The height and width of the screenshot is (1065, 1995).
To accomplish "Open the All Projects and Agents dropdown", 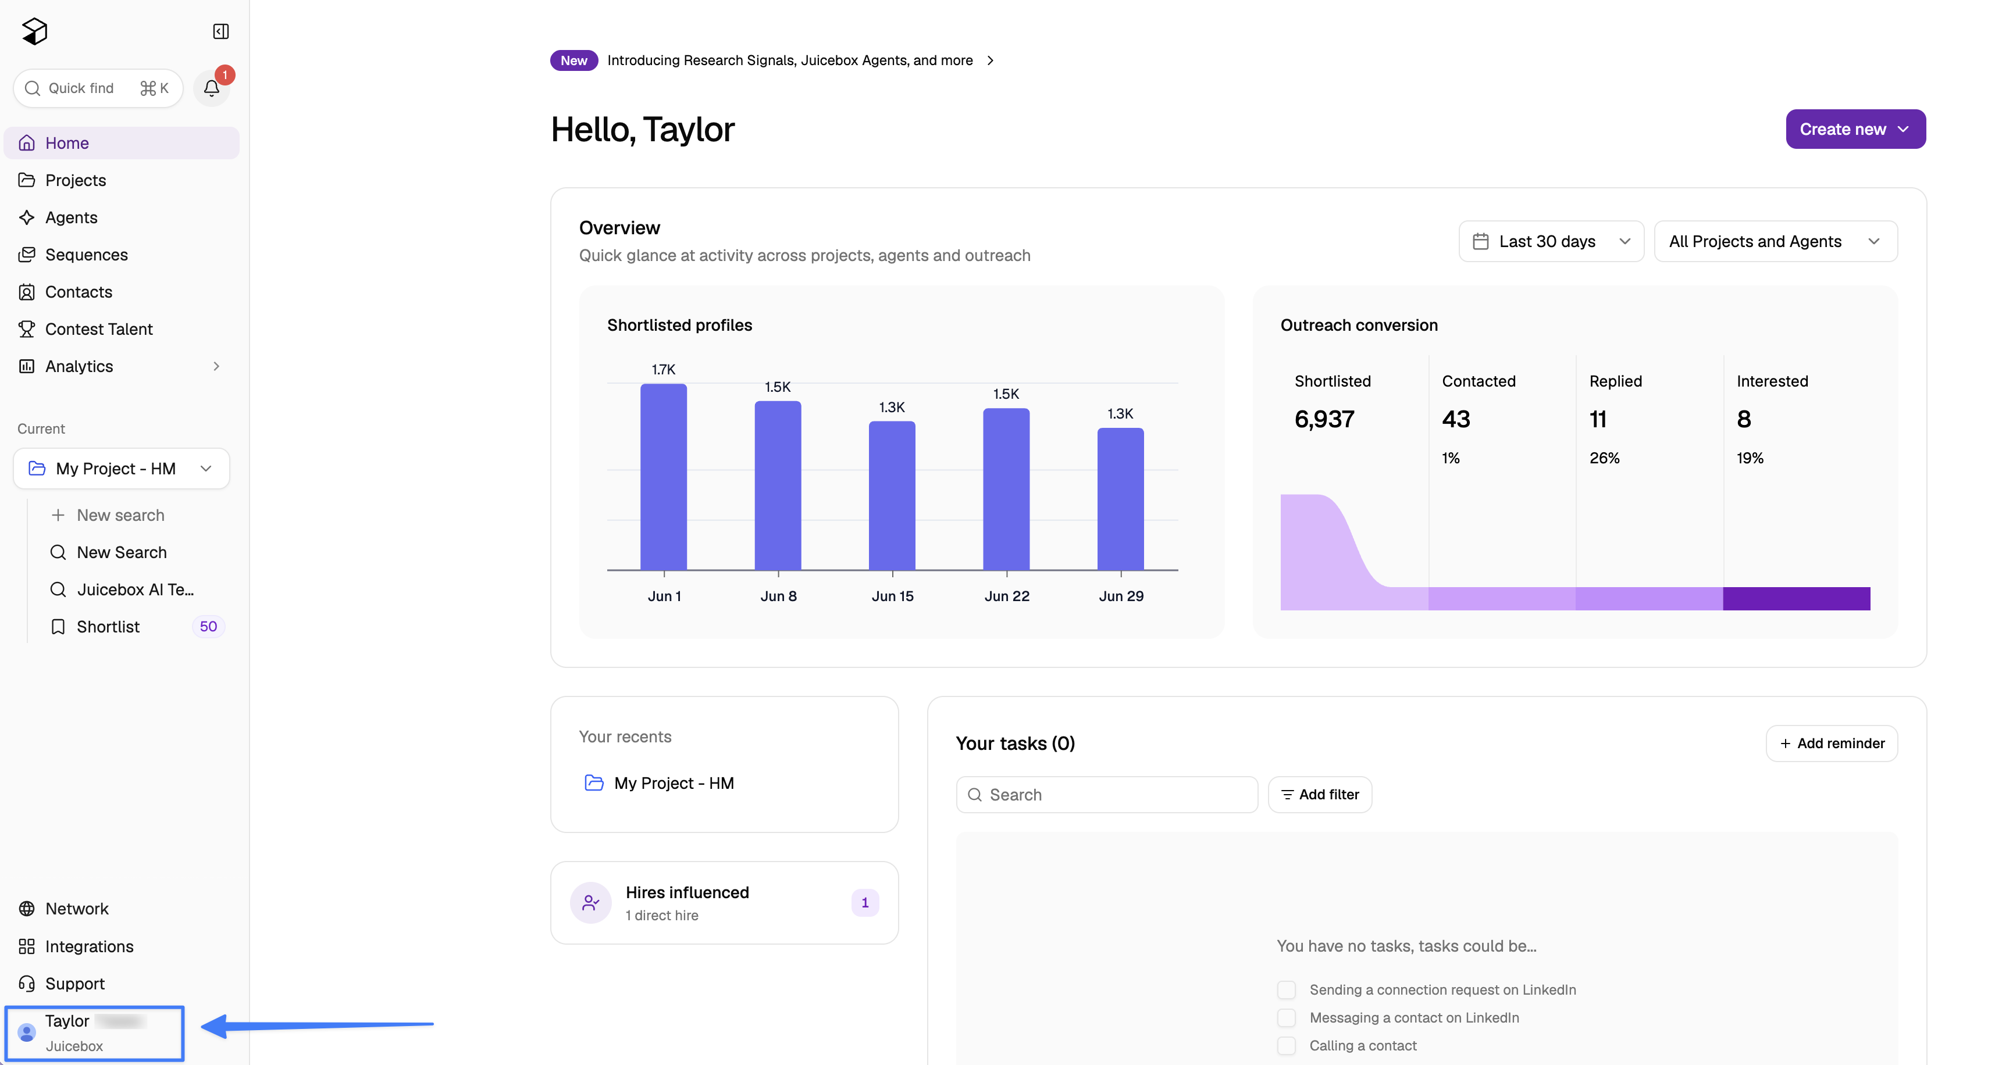I will click(x=1775, y=241).
